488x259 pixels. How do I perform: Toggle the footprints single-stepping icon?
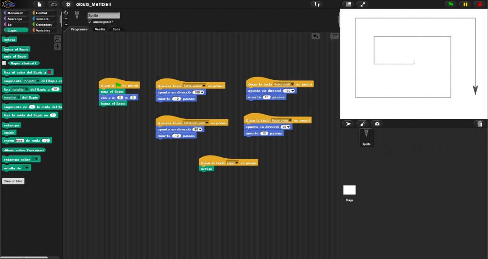click(x=316, y=4)
